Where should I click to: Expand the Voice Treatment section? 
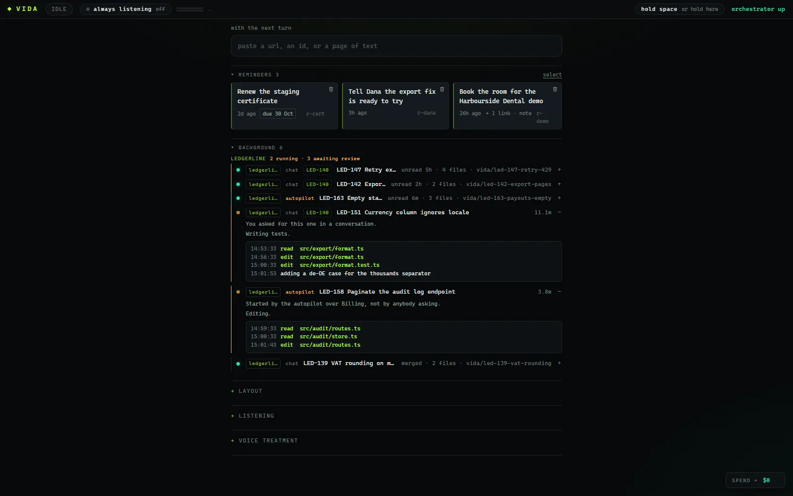click(x=265, y=441)
